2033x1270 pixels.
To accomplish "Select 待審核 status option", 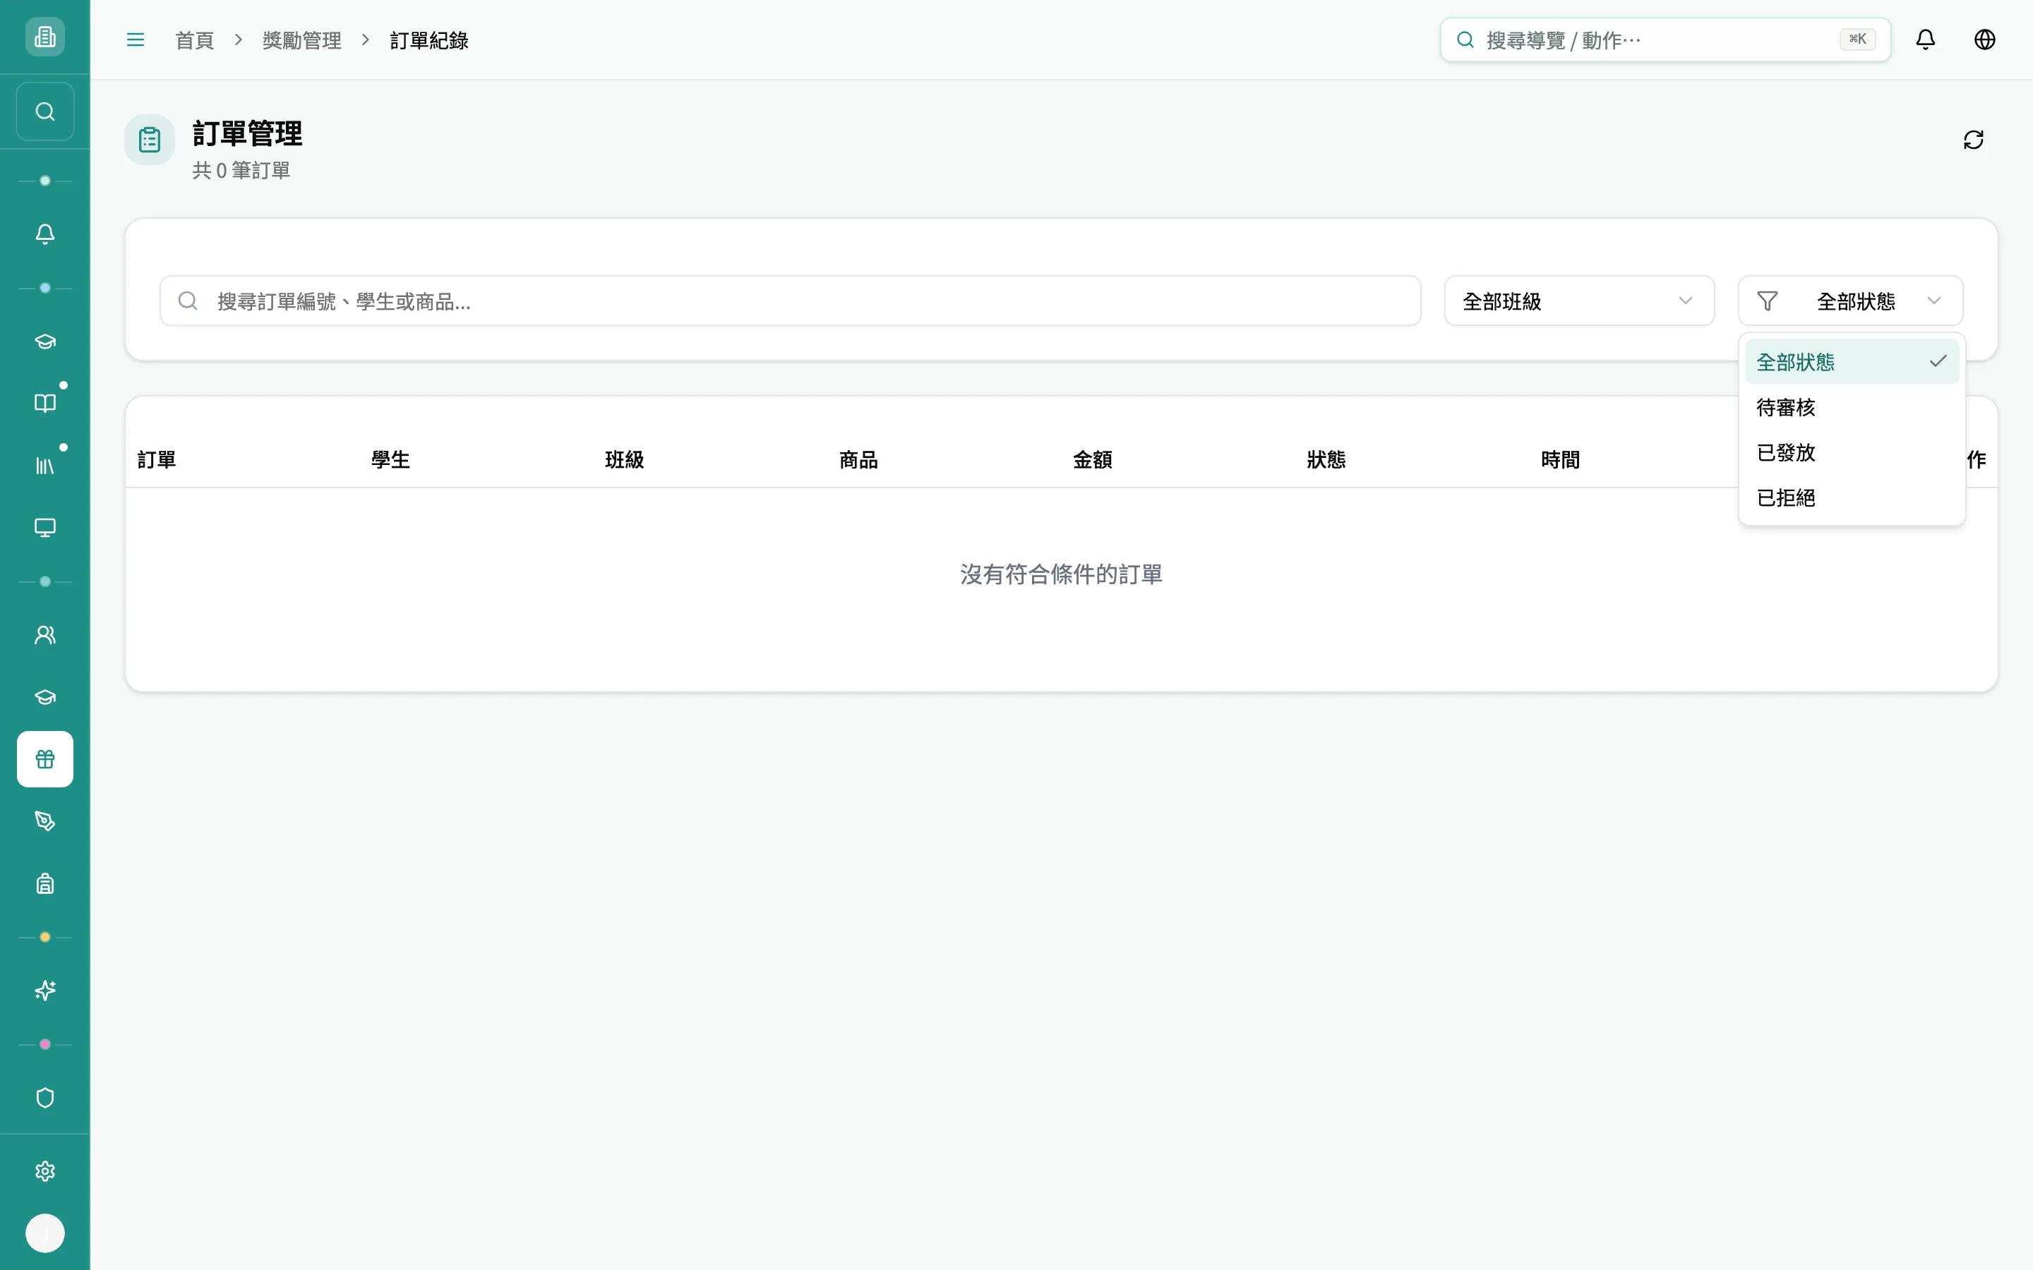I will [1852, 407].
